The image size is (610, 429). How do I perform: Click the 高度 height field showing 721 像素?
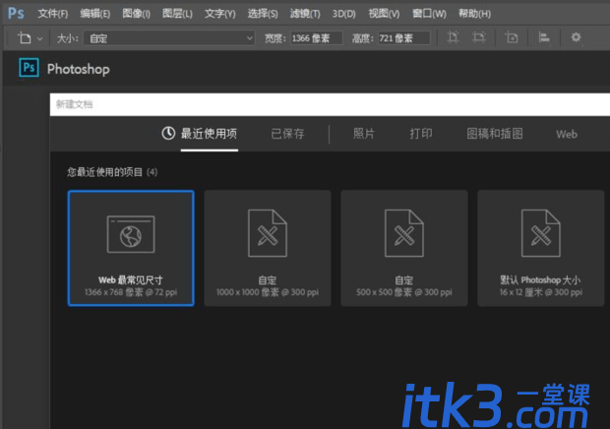403,38
